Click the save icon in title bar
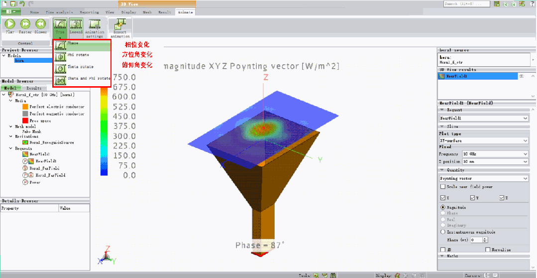Screen dimensions: 537x278 (x=13, y=4)
